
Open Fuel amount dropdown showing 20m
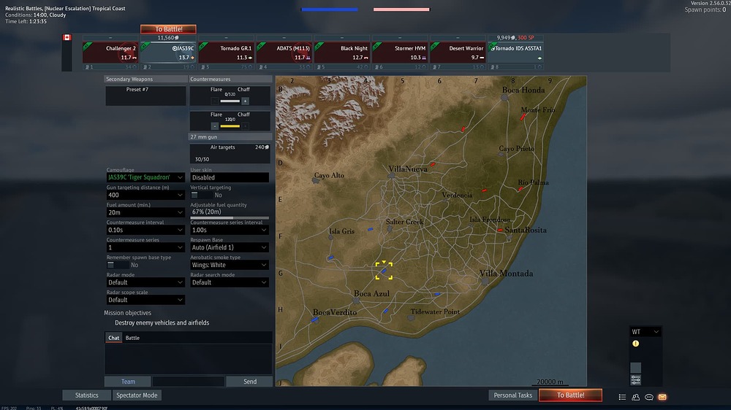[145, 212]
